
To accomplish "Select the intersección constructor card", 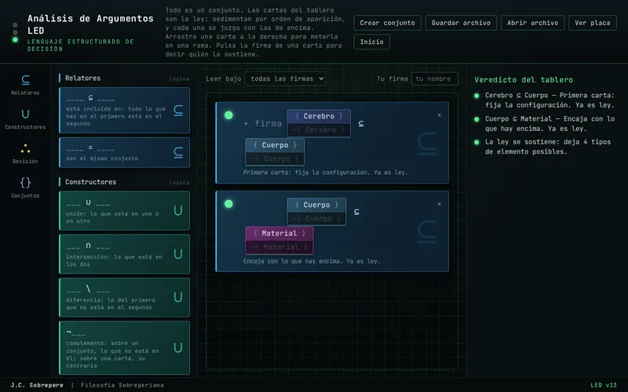I will (x=124, y=254).
